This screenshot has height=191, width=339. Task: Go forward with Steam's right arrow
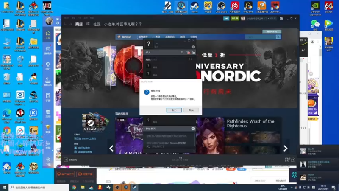71,24
